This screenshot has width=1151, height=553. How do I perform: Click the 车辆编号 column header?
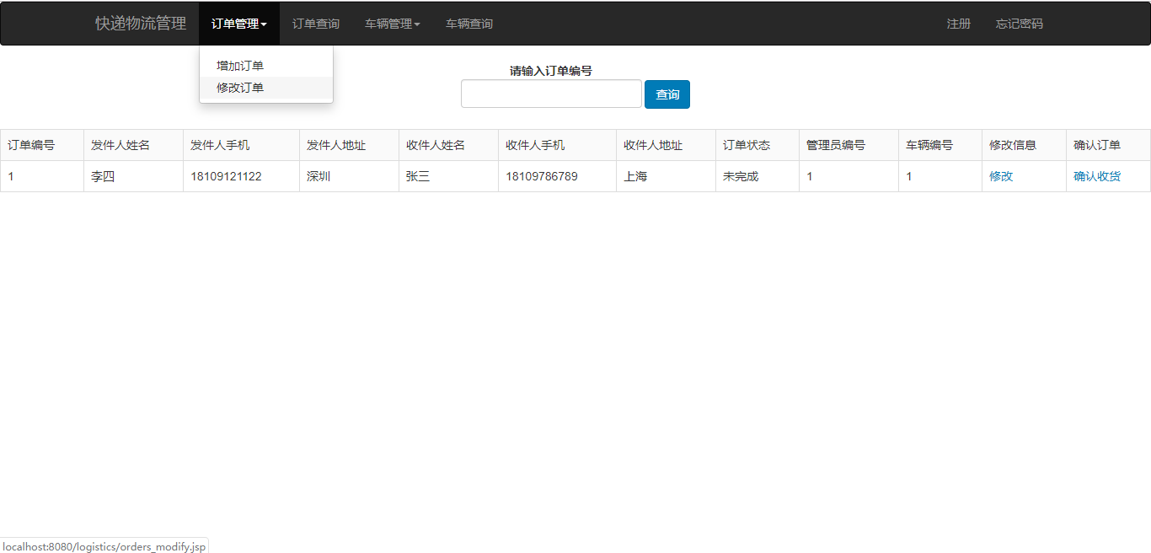point(940,145)
